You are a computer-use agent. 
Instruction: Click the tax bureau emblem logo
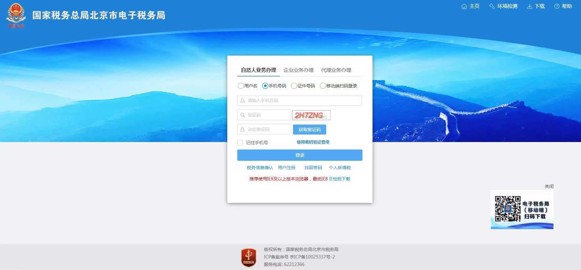pos(16,16)
